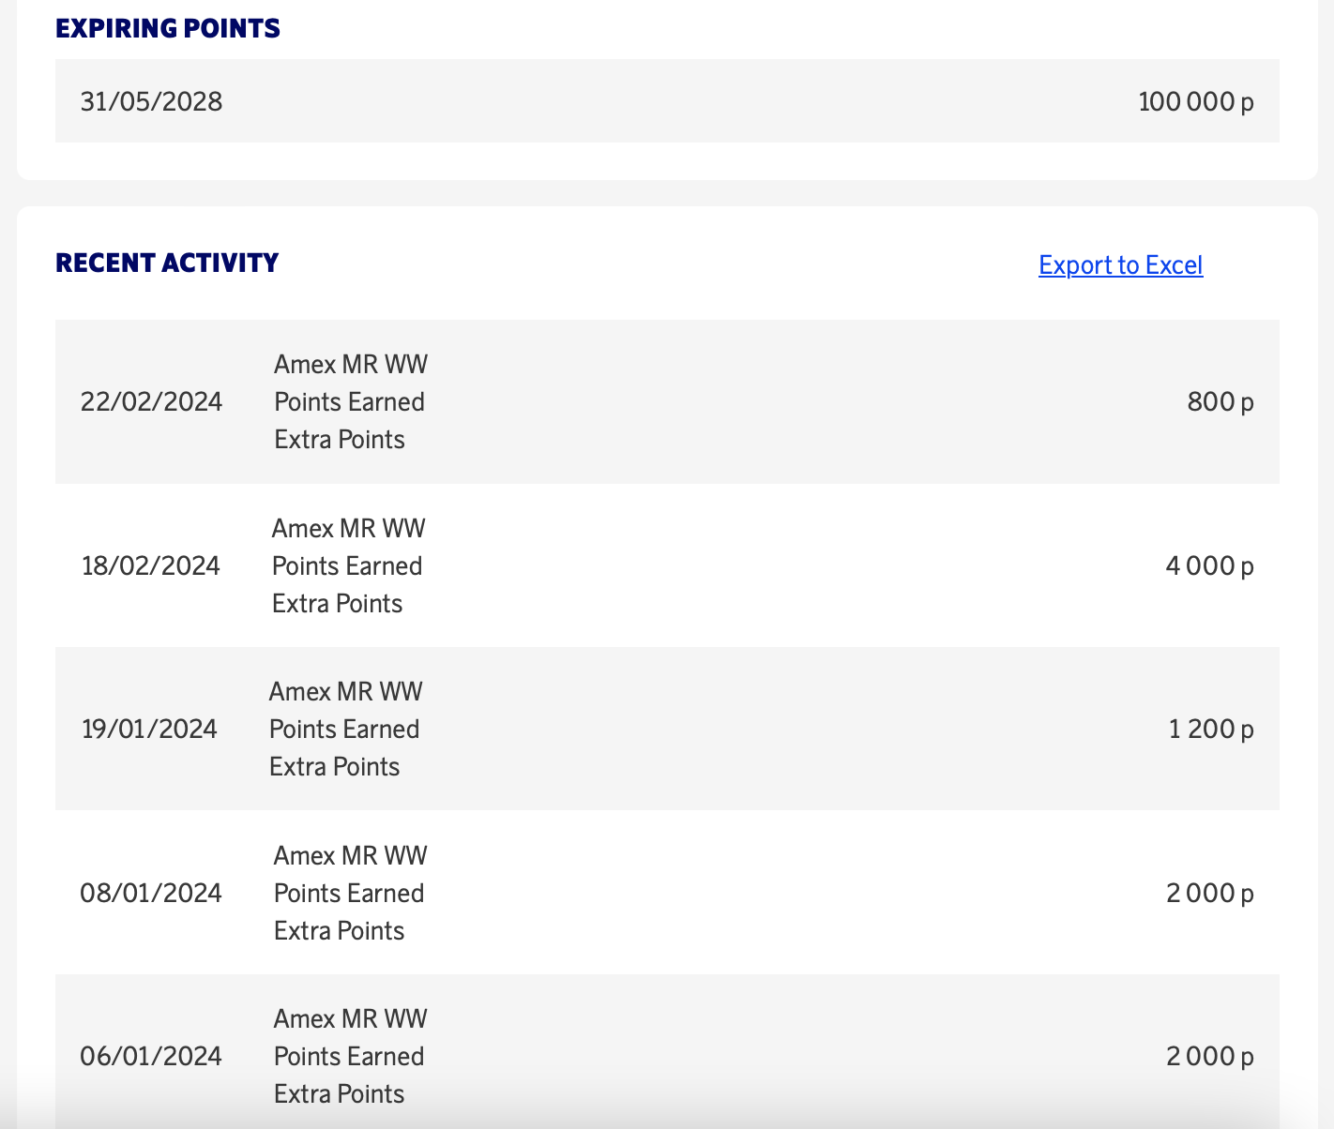Click the Export to Excel link
Viewport: 1334px width, 1129px height.
click(1120, 265)
